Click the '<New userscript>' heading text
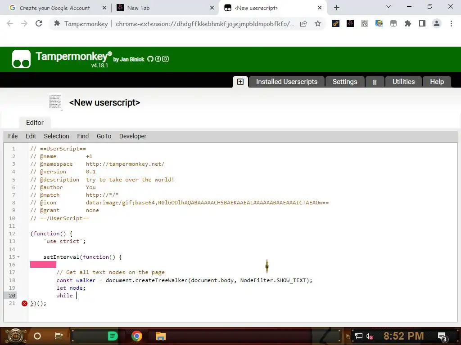The width and height of the screenshot is (461, 345). (104, 102)
